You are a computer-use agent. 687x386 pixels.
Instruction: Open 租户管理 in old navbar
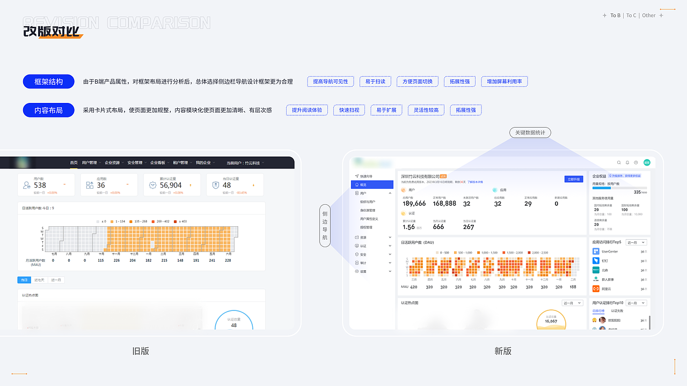pos(183,162)
